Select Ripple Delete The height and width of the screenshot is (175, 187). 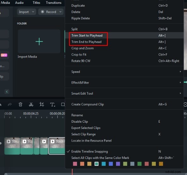(124, 18)
